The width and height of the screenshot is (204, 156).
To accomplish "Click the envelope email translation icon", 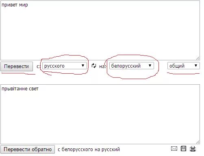I will [x=174, y=149].
